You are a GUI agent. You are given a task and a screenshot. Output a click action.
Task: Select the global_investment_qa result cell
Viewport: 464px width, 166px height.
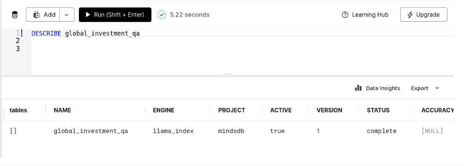pyautogui.click(x=91, y=131)
